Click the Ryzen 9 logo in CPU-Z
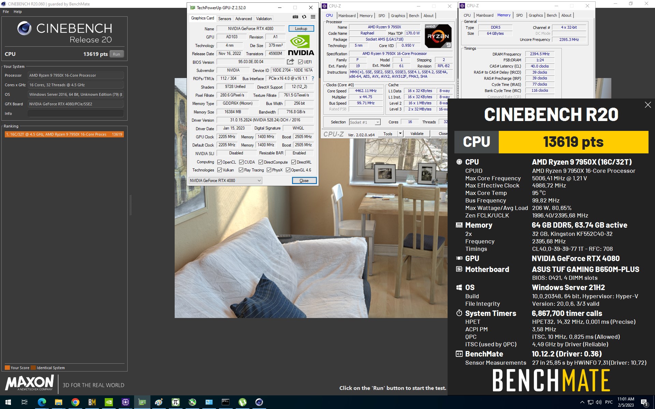Viewport: 655px width, 409px height. (x=438, y=36)
